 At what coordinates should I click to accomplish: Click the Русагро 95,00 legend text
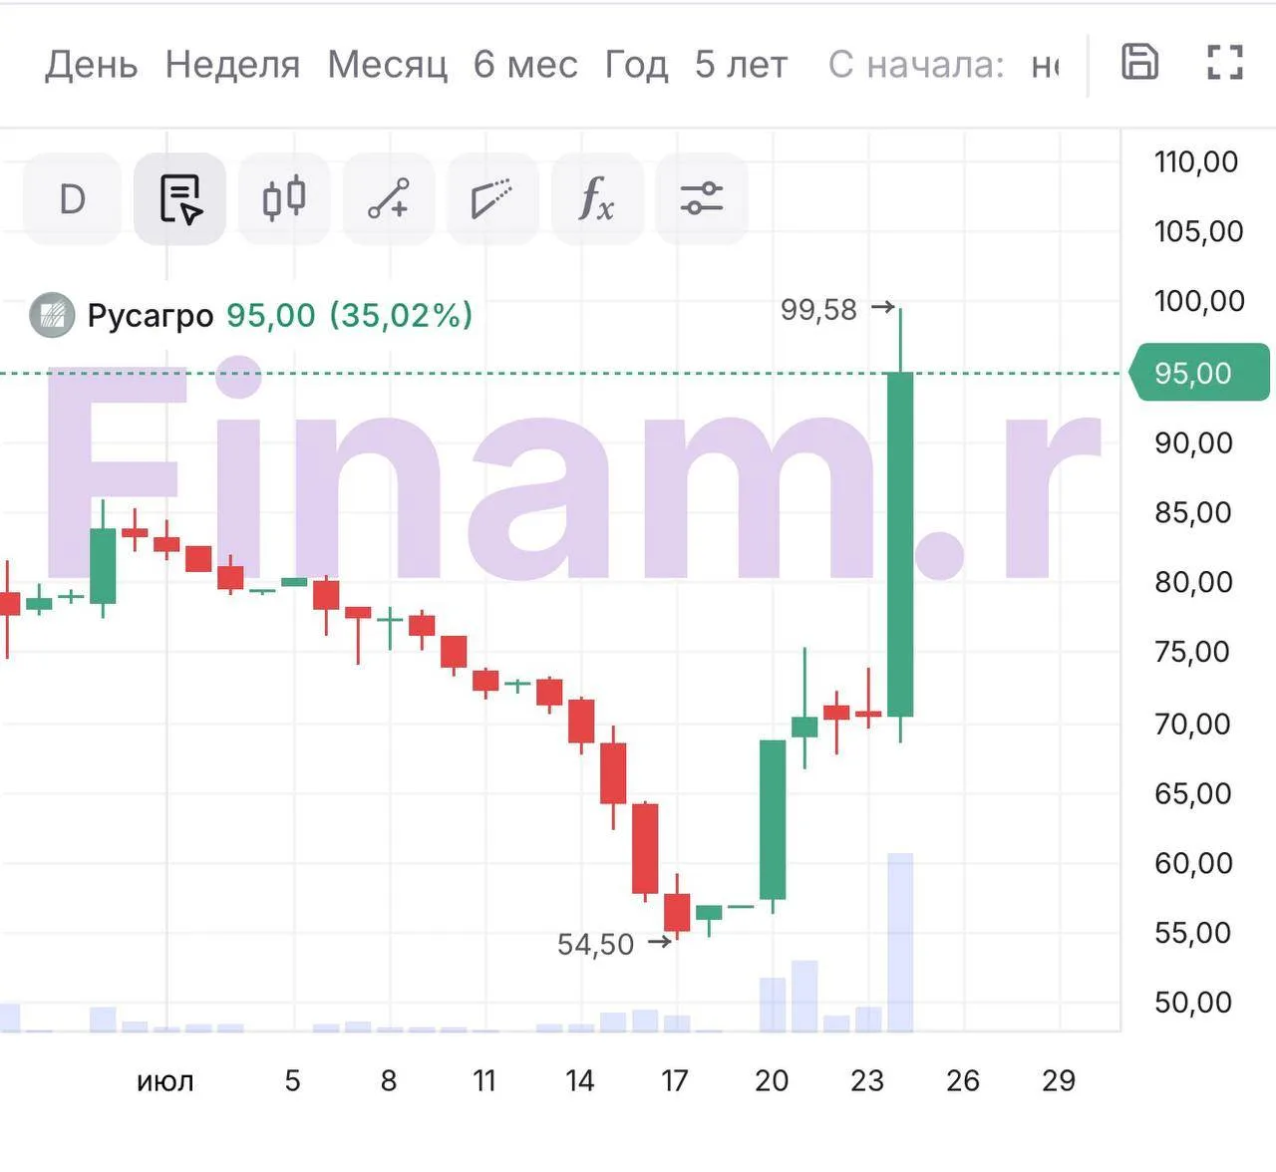(x=279, y=316)
